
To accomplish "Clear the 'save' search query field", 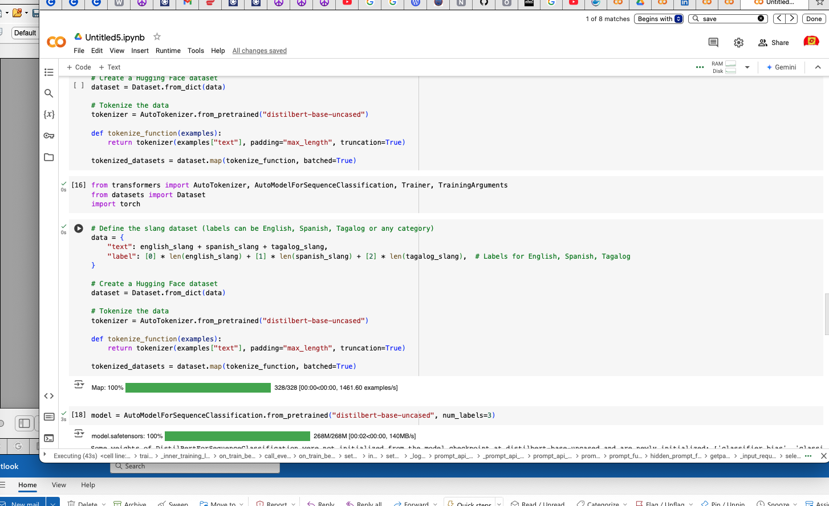I will tap(760, 18).
